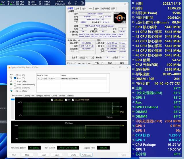Enable Stress local disks checkbox
Image resolution: width=184 pixels, height=159 pixels.
pos(15,88)
